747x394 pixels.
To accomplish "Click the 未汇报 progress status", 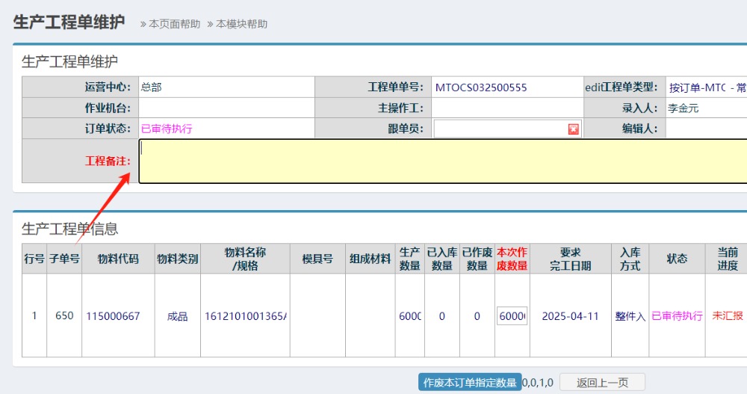I will click(x=728, y=316).
